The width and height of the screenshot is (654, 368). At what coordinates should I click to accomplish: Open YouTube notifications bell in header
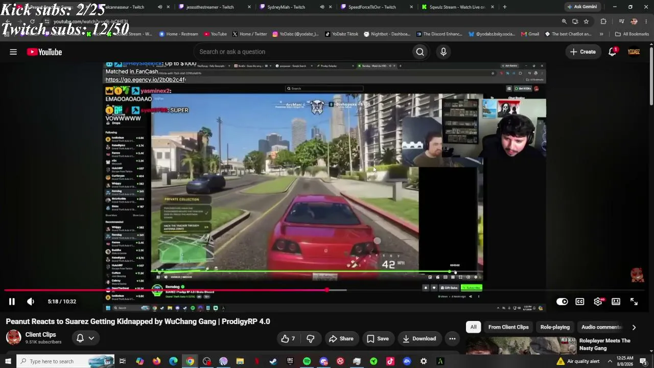(x=613, y=52)
